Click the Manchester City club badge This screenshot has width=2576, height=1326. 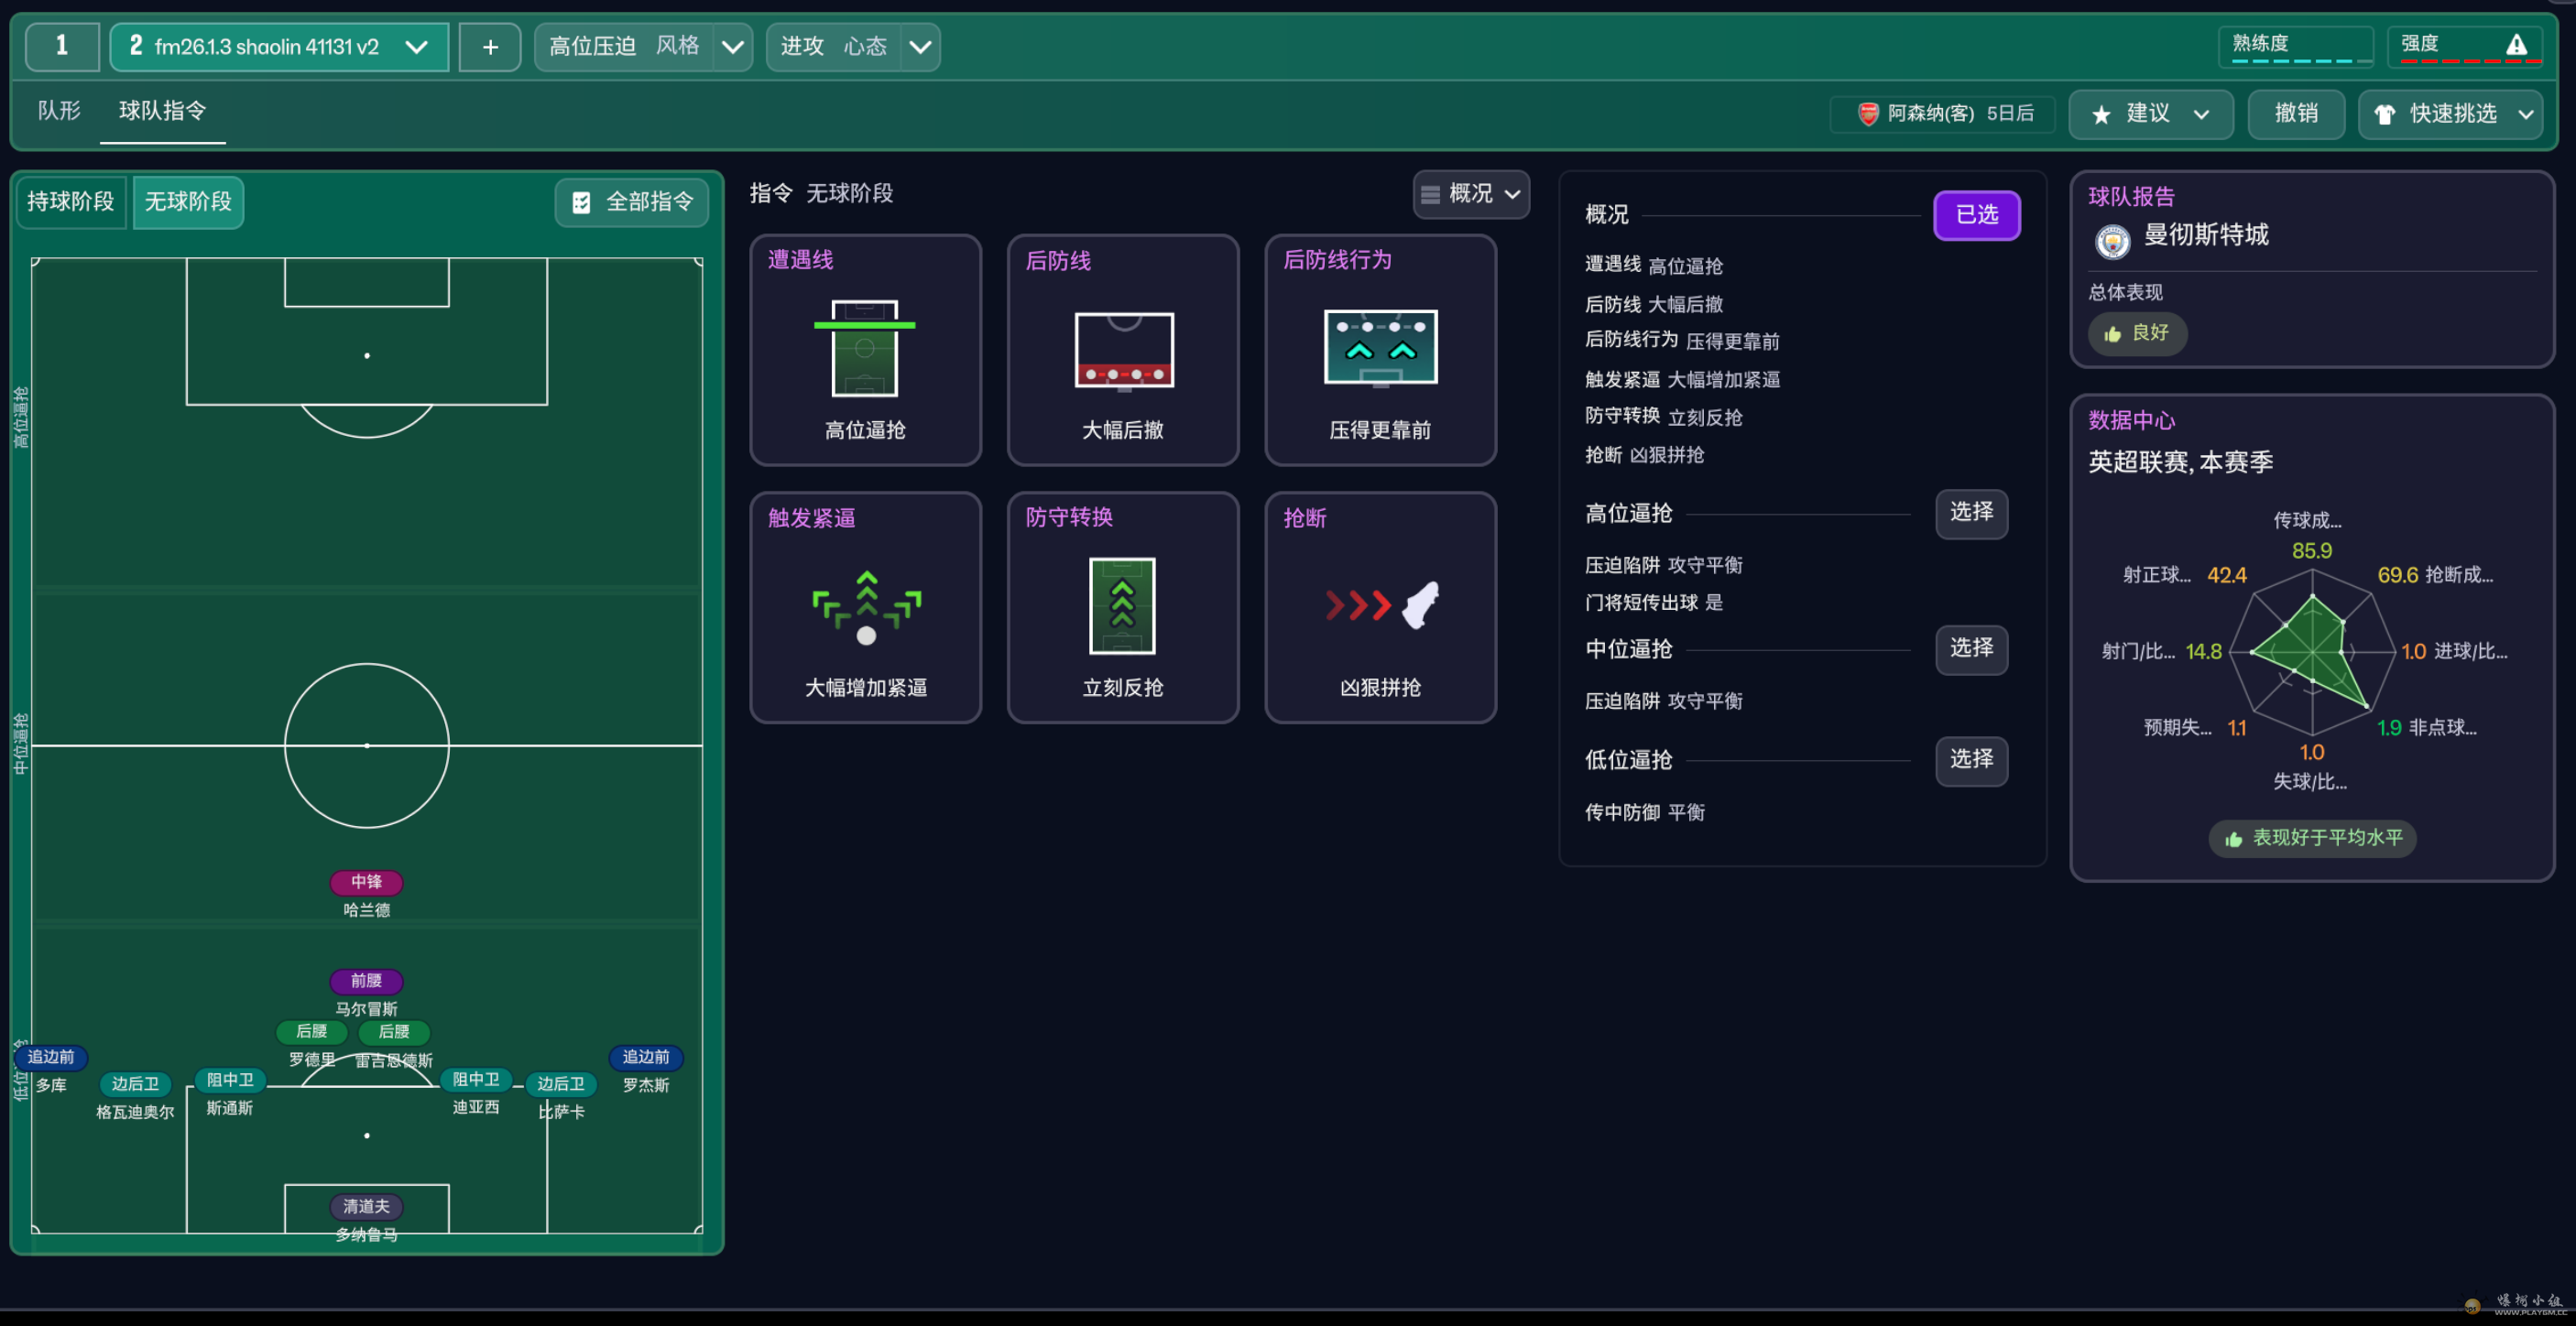point(2112,240)
